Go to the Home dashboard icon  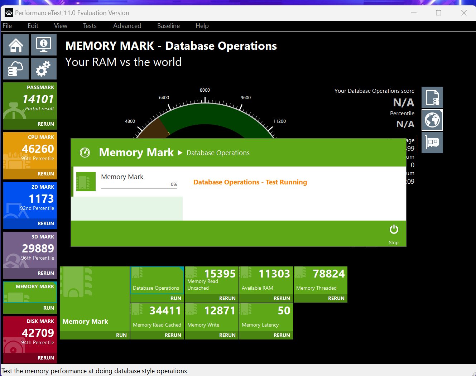[16, 45]
